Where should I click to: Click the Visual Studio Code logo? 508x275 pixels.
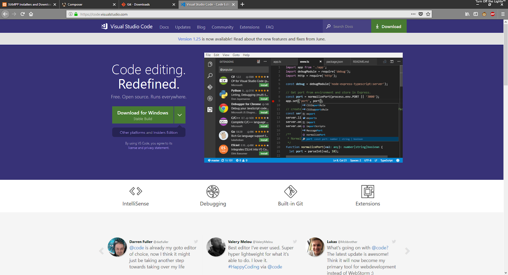coord(127,27)
